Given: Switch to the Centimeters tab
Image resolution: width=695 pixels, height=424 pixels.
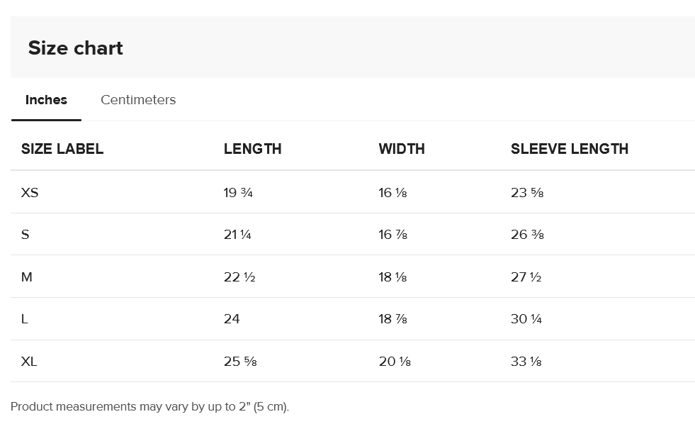Looking at the screenshot, I should (x=138, y=100).
